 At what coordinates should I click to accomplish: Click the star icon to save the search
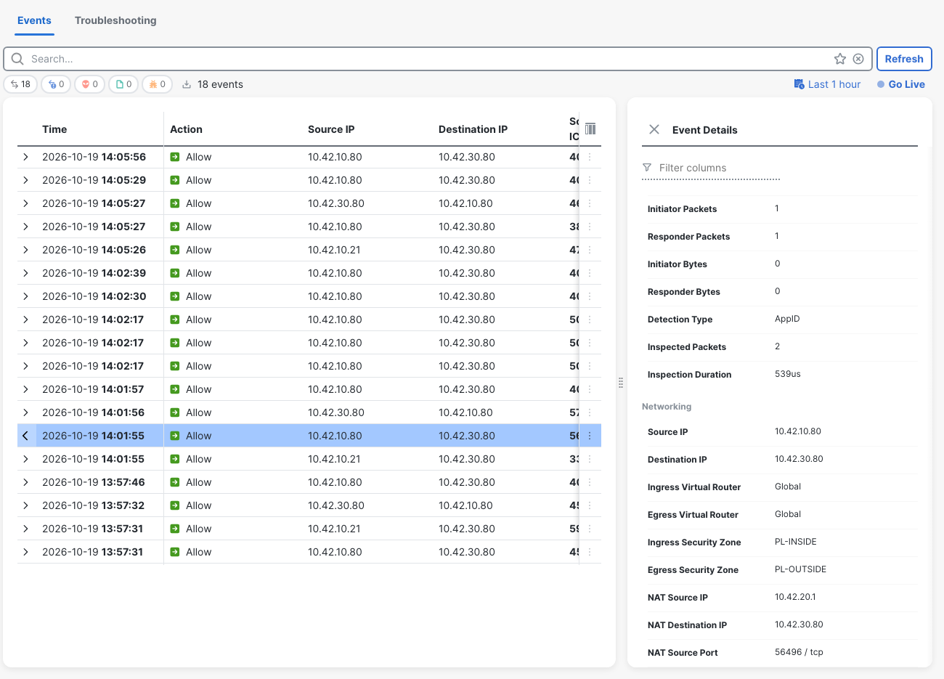(840, 59)
